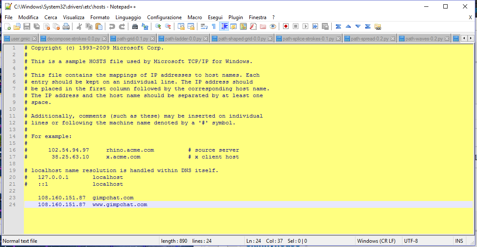
Task: Toggle the indent guide button
Action: tap(224, 27)
